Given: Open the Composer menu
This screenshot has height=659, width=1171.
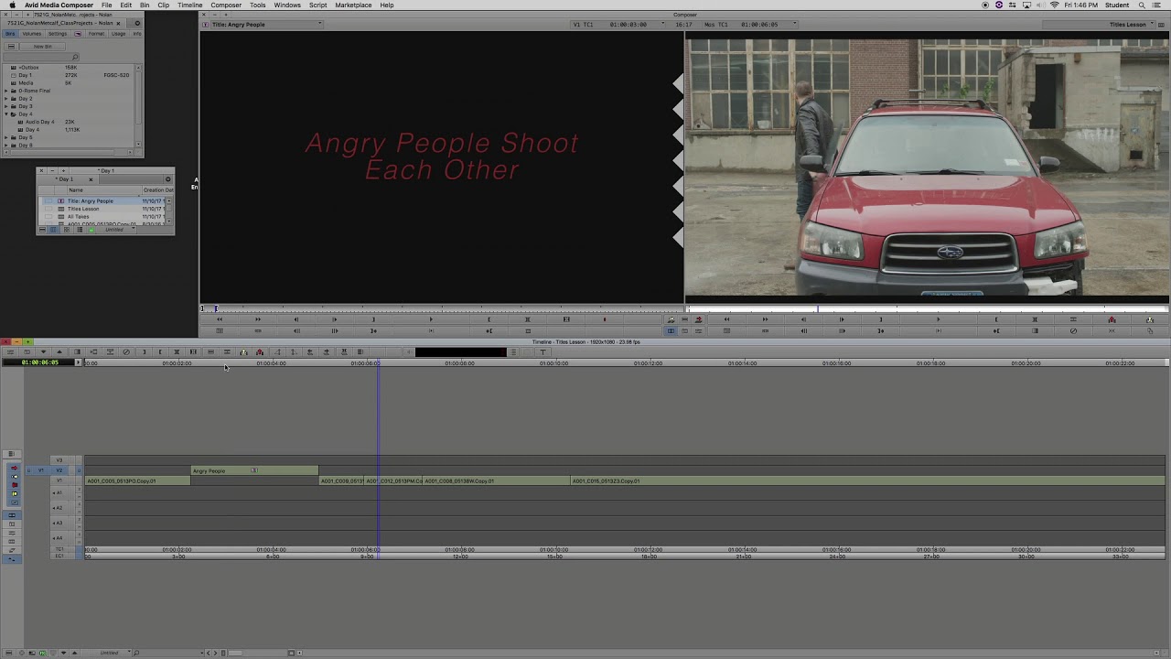Looking at the screenshot, I should (x=226, y=5).
